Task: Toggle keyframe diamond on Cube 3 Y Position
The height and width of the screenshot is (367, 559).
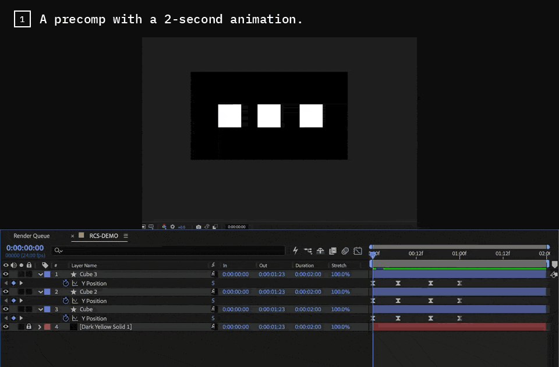Action: (x=13, y=283)
